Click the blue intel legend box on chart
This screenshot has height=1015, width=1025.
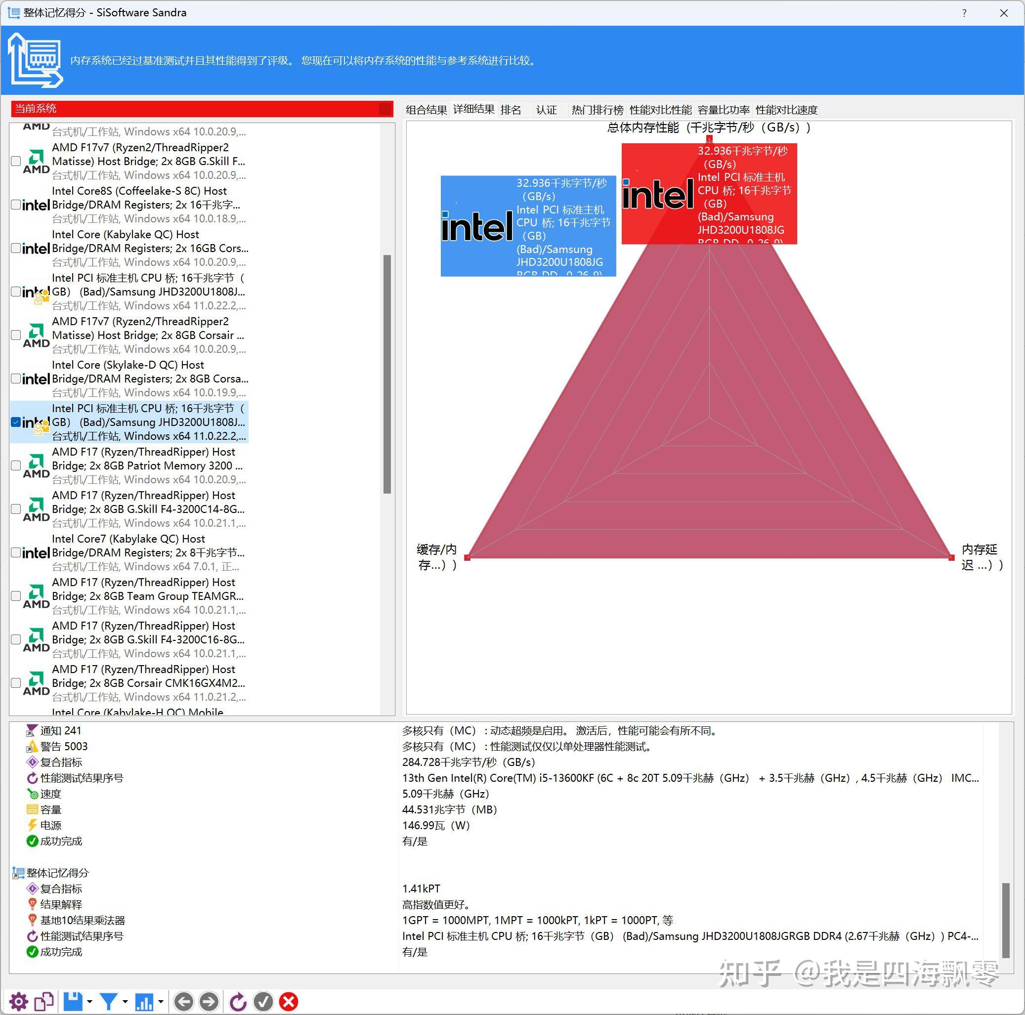528,226
